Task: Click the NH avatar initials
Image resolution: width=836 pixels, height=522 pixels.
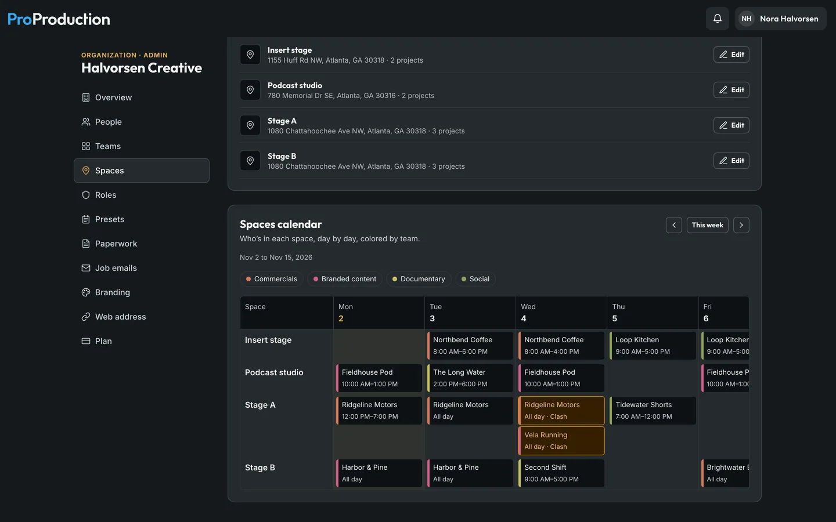Action: point(747,19)
